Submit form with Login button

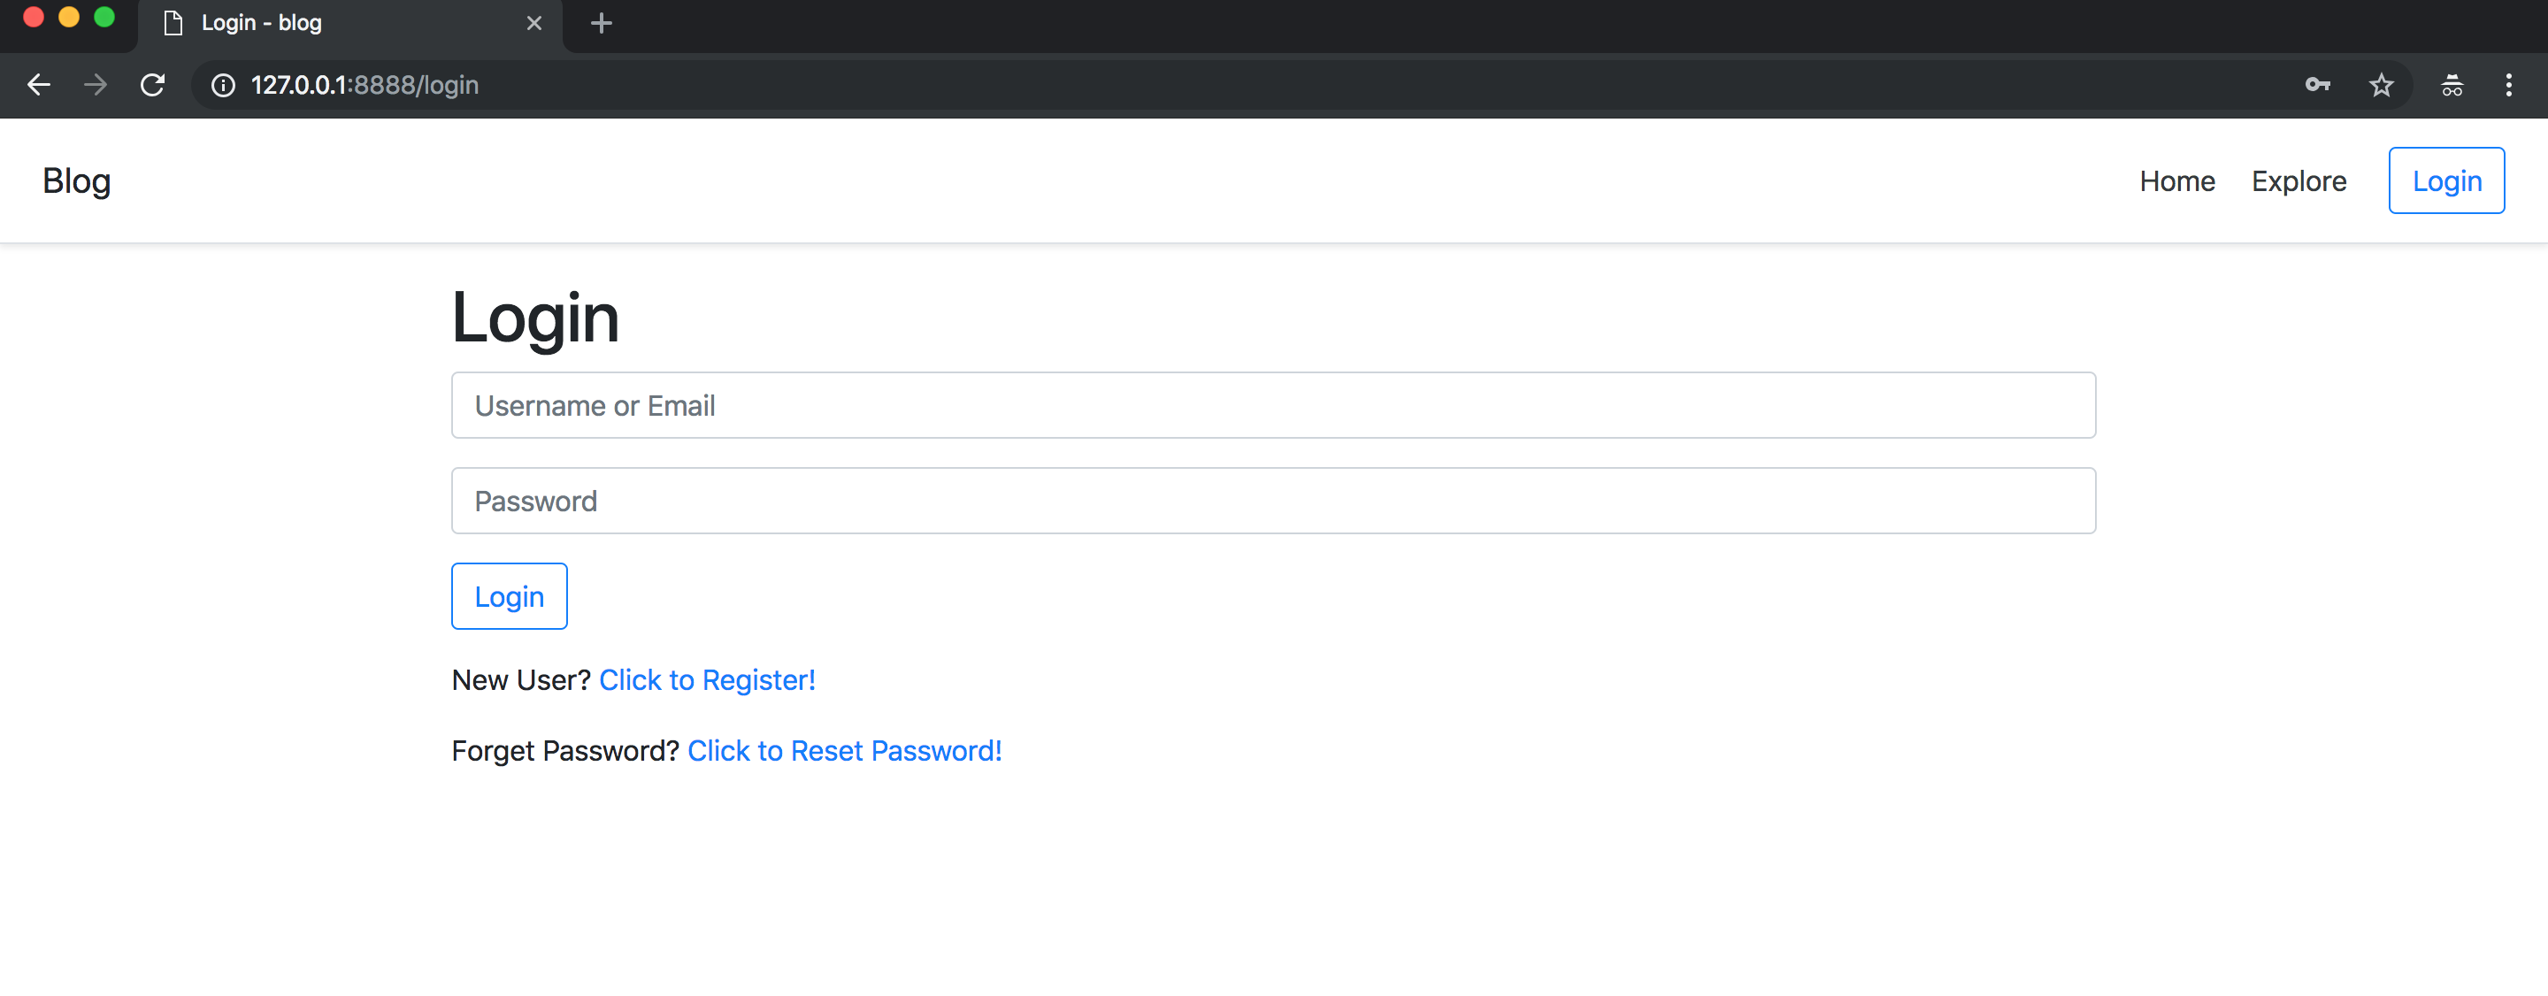(x=509, y=596)
